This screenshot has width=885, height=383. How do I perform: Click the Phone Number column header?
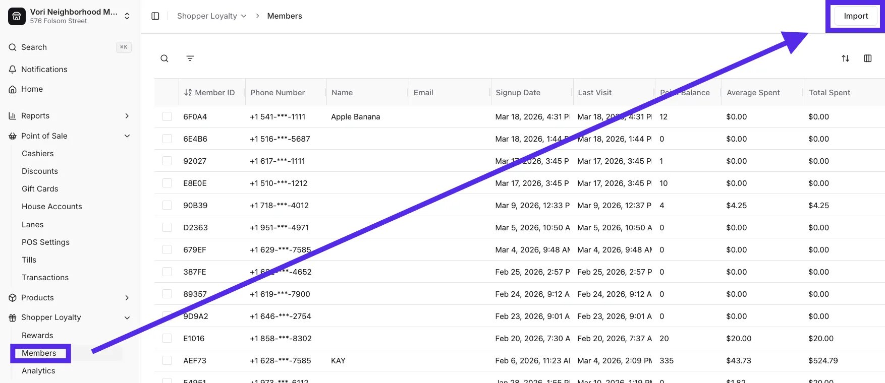[278, 93]
